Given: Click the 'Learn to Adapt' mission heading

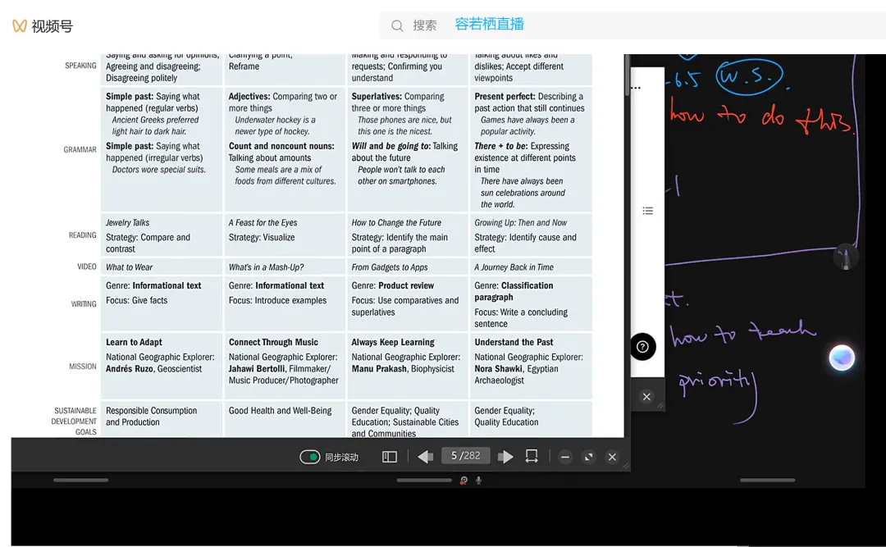Looking at the screenshot, I should (x=134, y=342).
